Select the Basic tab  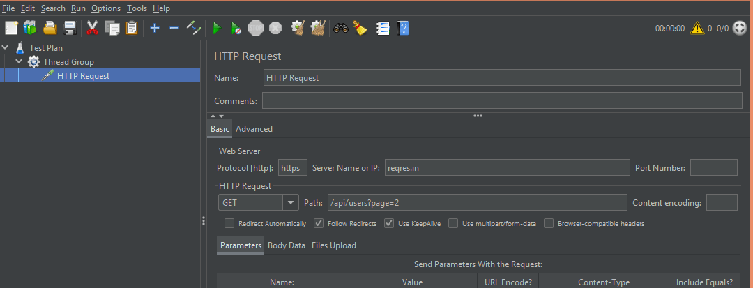220,128
